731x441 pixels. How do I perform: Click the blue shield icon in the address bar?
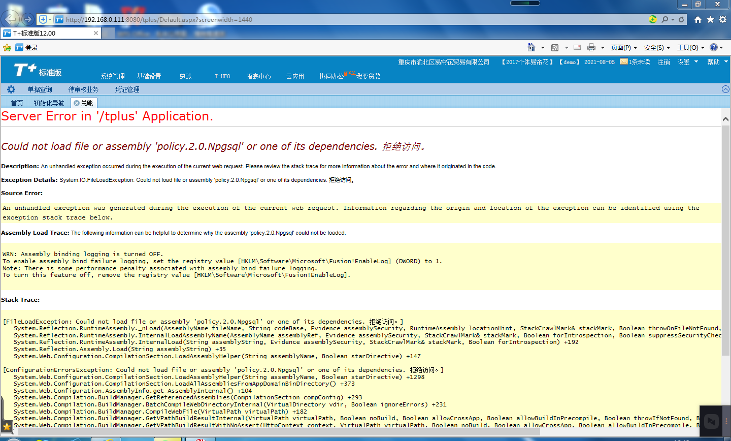point(43,19)
